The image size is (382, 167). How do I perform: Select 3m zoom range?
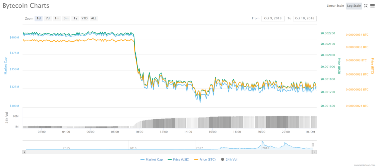66,18
